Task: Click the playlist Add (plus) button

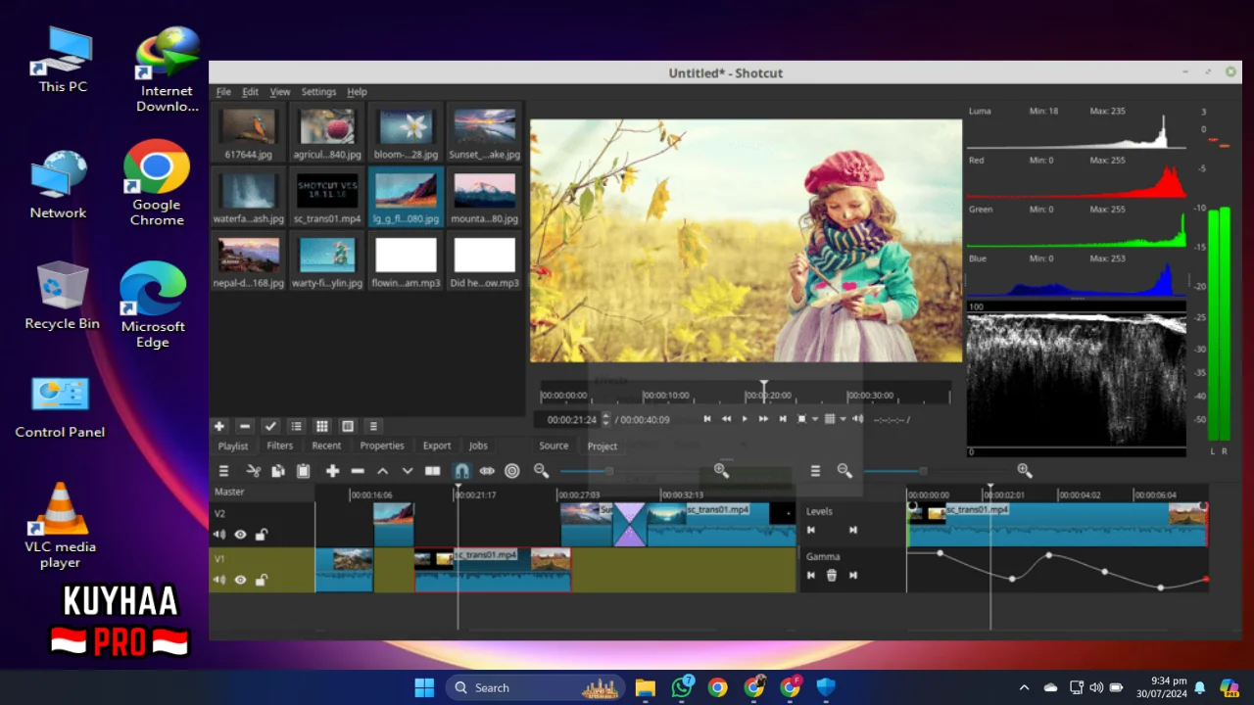Action: coord(219,426)
